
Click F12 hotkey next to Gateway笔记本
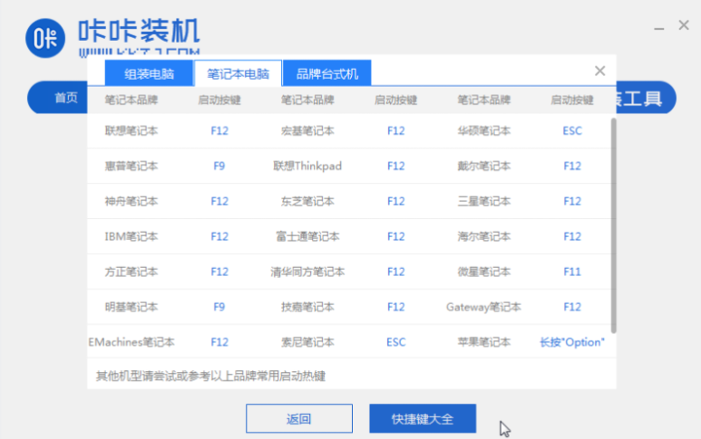click(x=572, y=307)
